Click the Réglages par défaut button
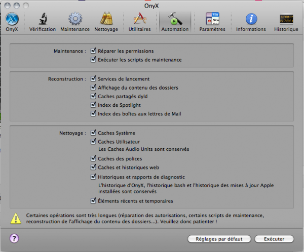 [219, 239]
